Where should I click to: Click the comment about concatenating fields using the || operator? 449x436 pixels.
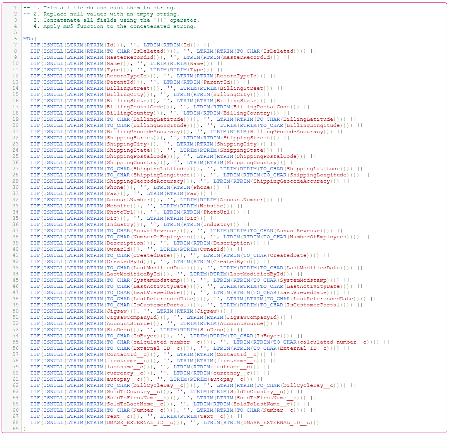click(x=111, y=20)
